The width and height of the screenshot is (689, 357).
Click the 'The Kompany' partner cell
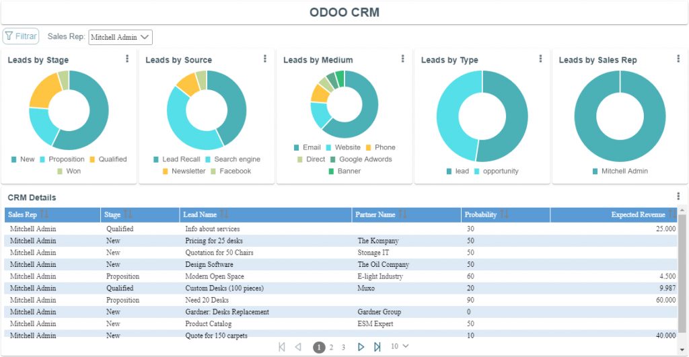pos(378,241)
